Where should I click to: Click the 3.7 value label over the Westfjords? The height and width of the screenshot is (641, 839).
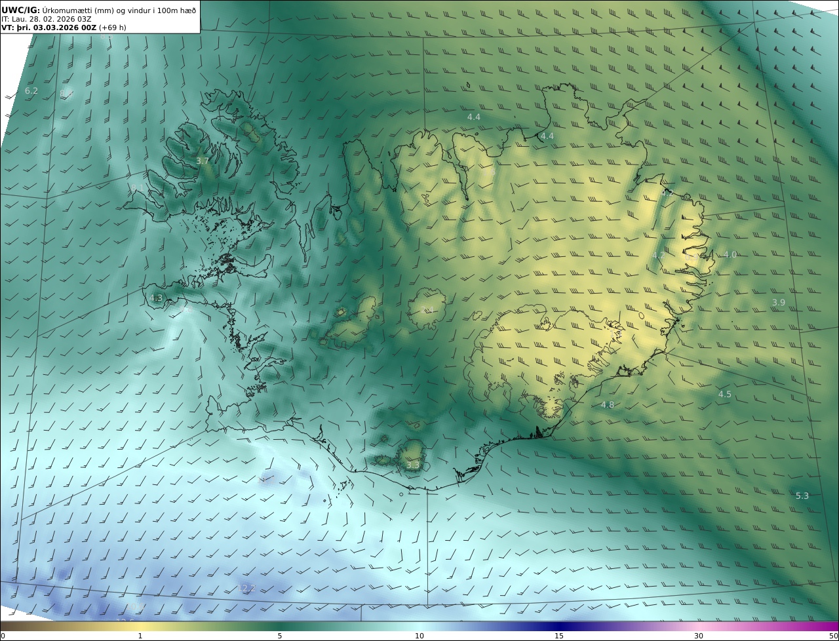203,161
